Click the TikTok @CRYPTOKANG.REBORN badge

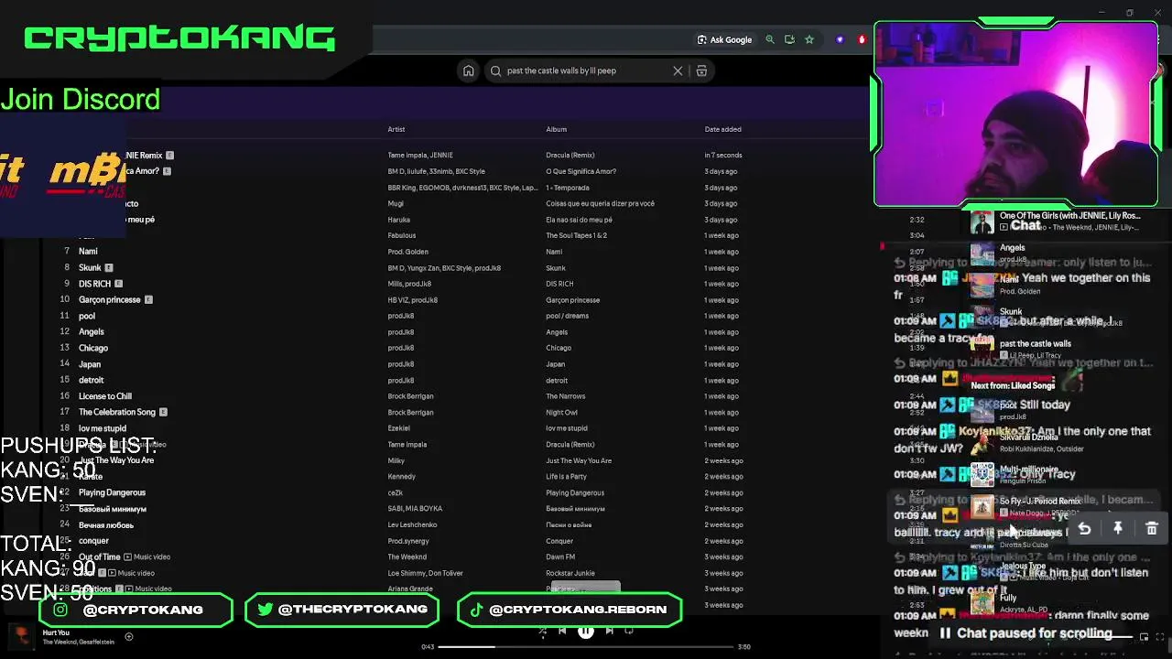pos(570,610)
